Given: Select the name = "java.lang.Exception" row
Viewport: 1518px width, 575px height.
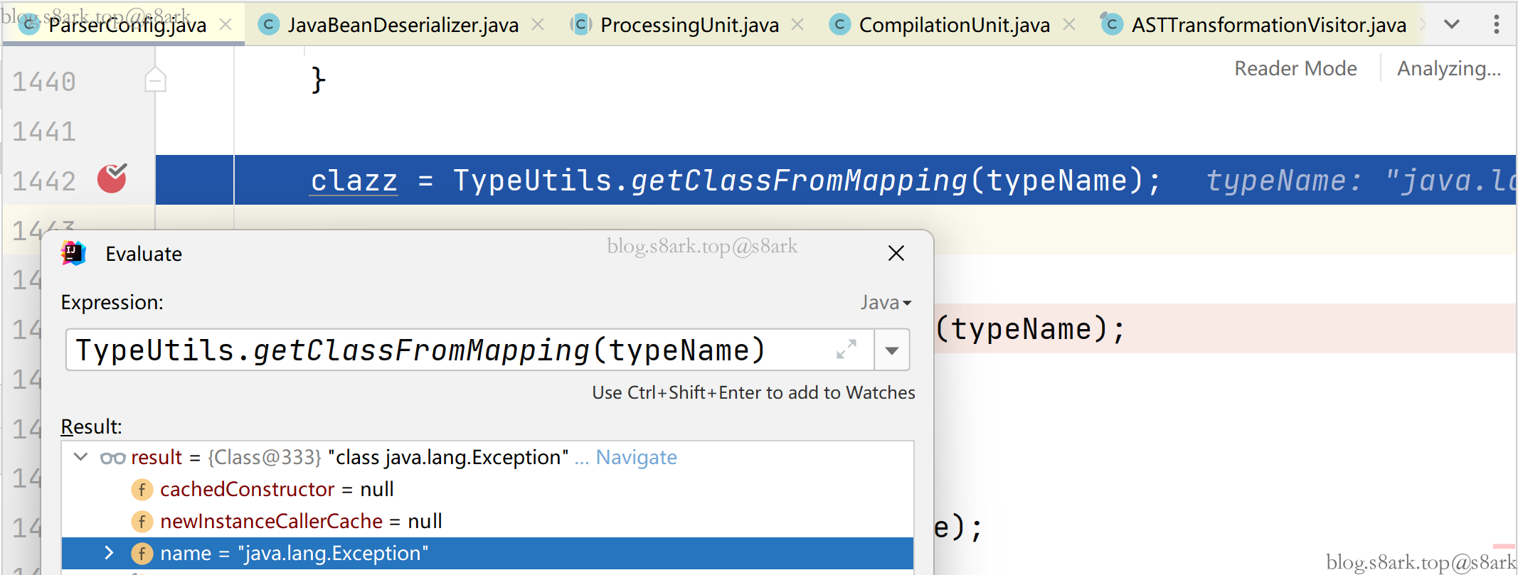Looking at the screenshot, I should pos(487,553).
